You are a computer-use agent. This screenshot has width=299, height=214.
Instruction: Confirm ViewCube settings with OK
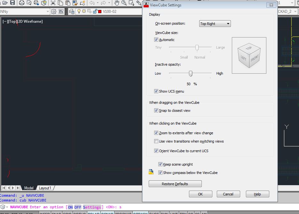pos(200,194)
